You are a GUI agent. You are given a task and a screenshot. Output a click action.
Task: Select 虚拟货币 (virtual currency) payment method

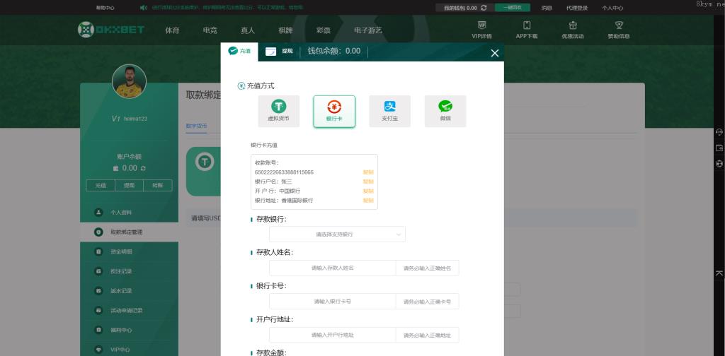(x=278, y=111)
